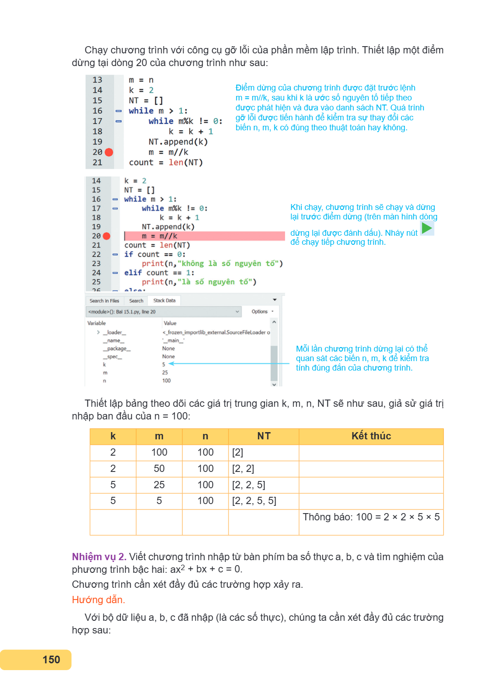Collapse fold marker on line 16 of upper snippet
This screenshot has height=695, width=495.
point(119,111)
